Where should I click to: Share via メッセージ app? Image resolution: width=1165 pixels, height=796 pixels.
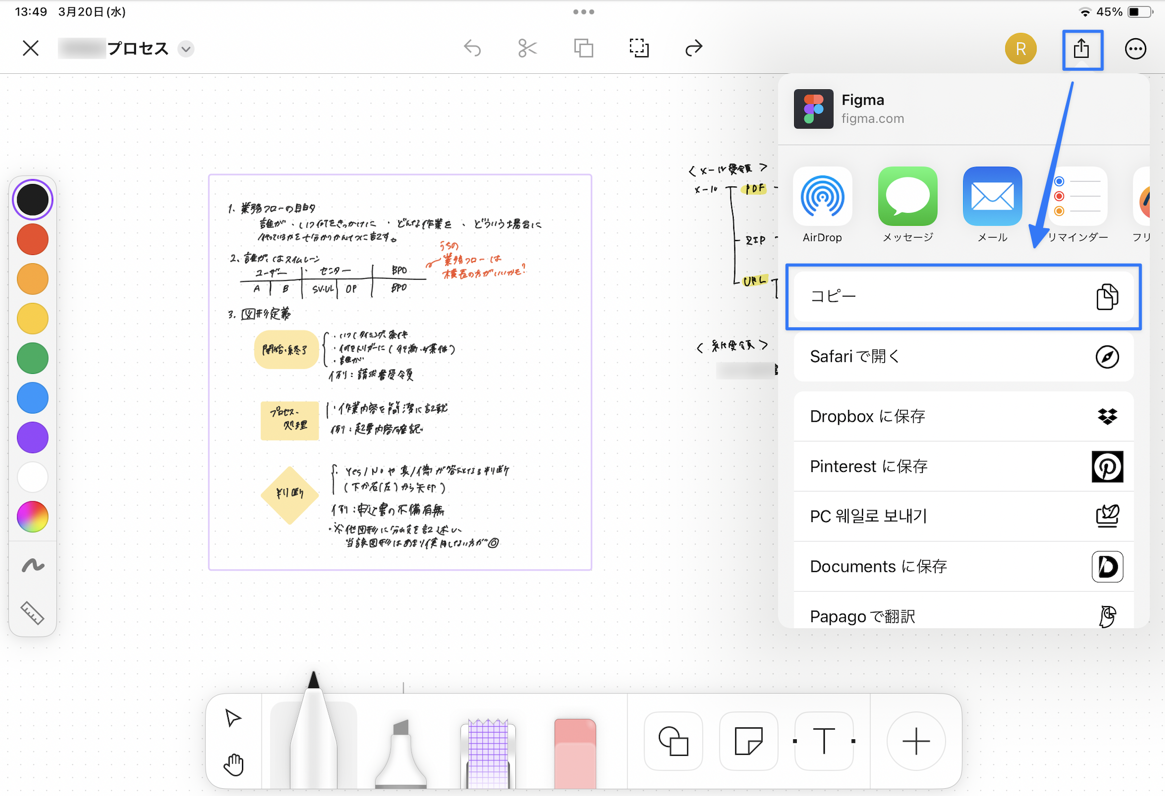(908, 205)
